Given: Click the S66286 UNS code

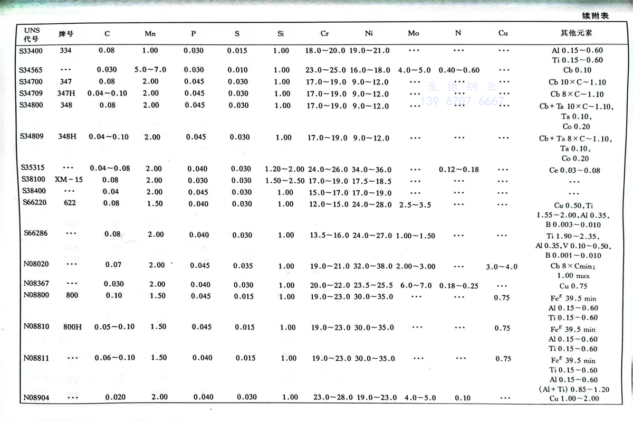Looking at the screenshot, I should coord(36,233).
